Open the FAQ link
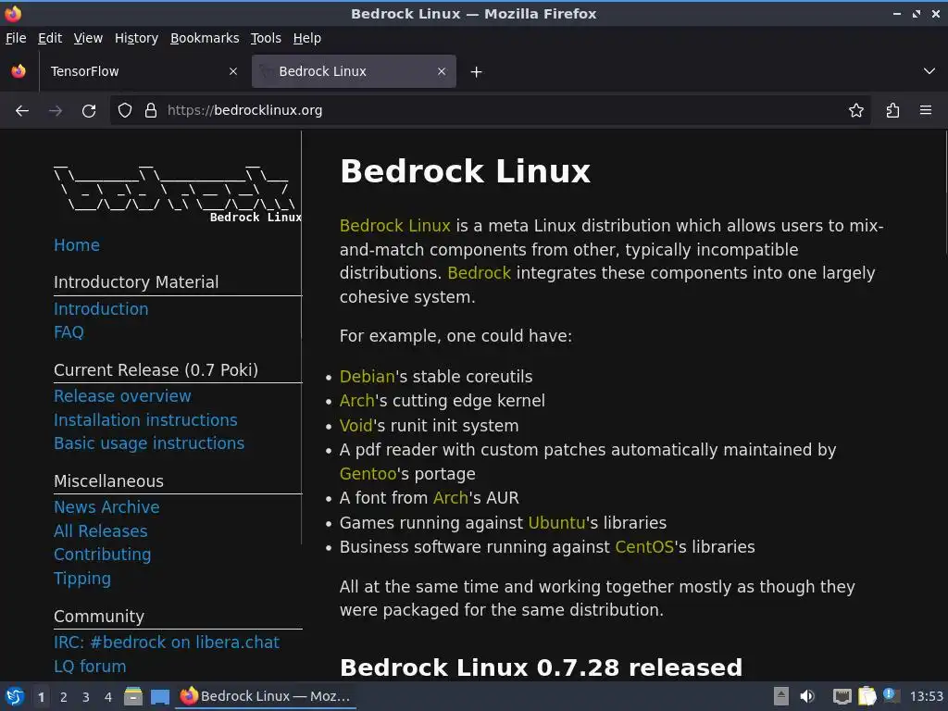The image size is (948, 711). point(69,332)
